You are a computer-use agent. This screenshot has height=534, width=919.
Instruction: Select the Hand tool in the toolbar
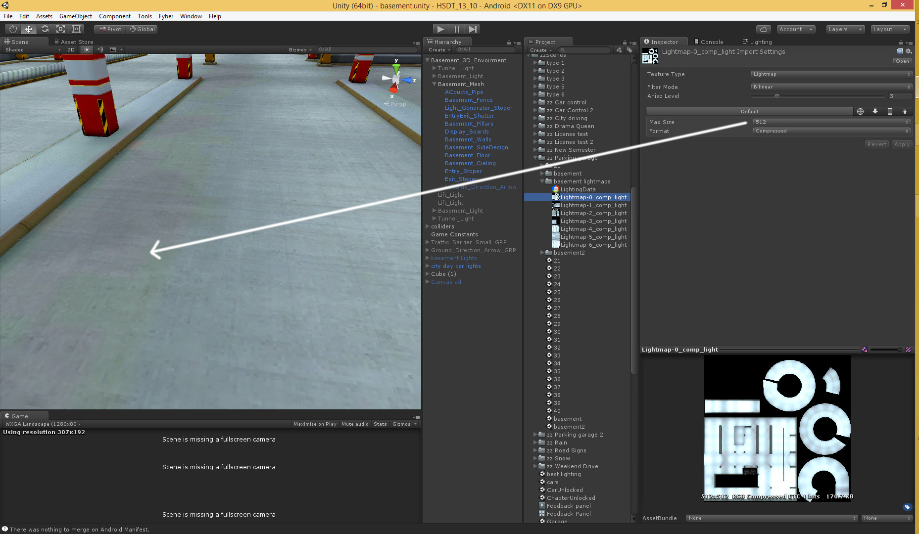click(13, 29)
